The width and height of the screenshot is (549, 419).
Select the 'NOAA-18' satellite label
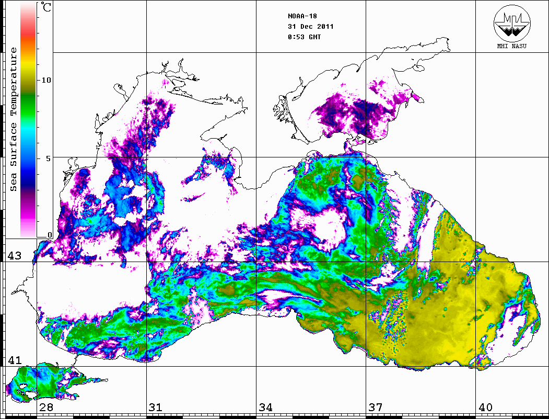pos(302,16)
